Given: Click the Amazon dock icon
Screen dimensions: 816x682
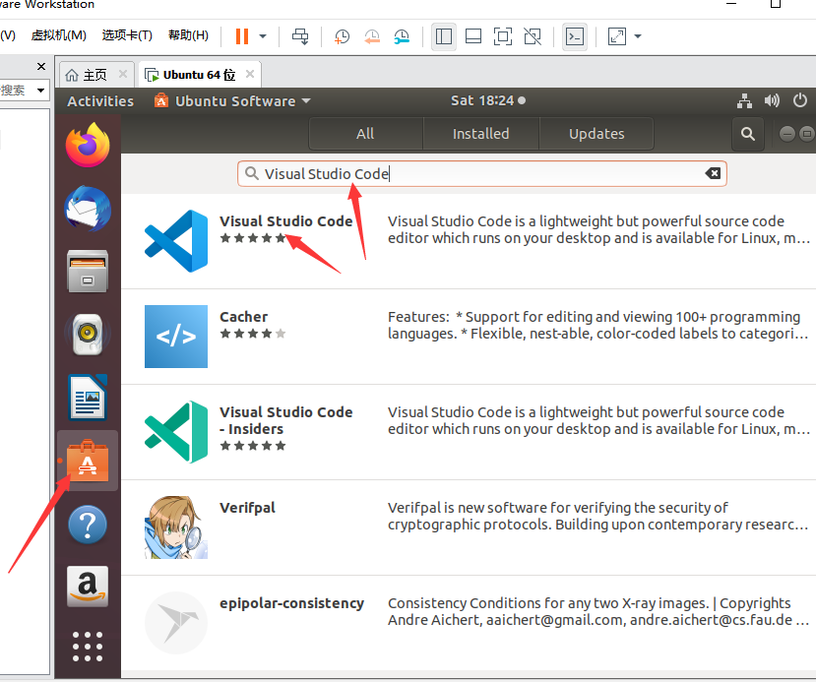Looking at the screenshot, I should pos(88,587).
